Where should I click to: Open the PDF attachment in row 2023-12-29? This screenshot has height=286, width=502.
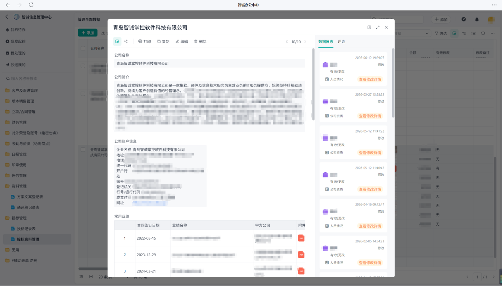click(x=301, y=255)
